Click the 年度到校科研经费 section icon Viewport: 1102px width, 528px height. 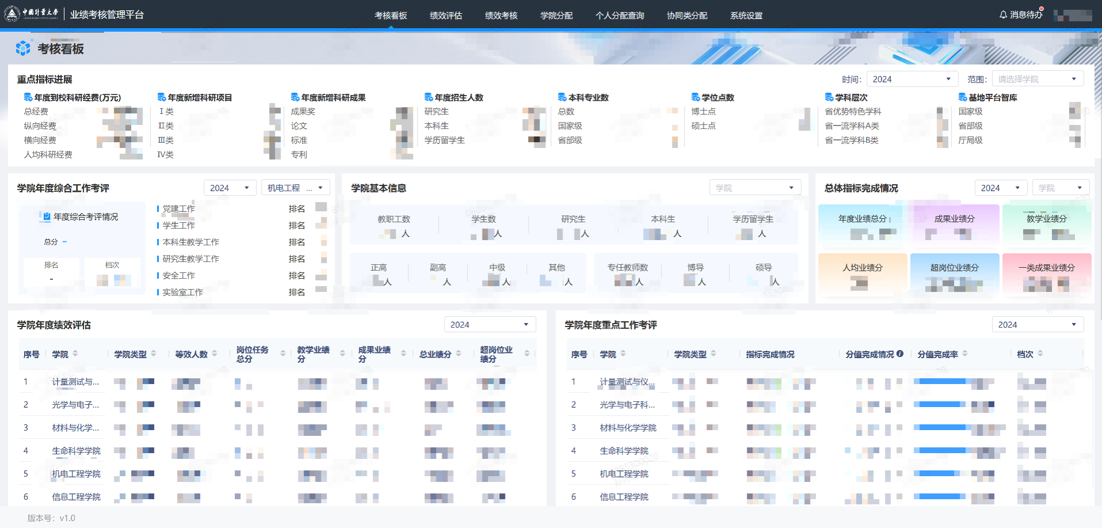(x=28, y=97)
